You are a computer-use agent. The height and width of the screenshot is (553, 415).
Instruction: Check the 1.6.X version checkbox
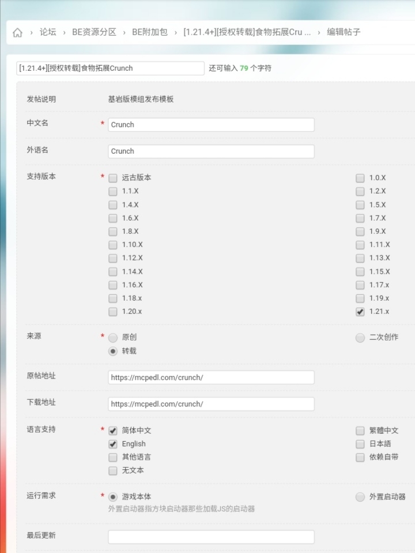pyautogui.click(x=112, y=218)
